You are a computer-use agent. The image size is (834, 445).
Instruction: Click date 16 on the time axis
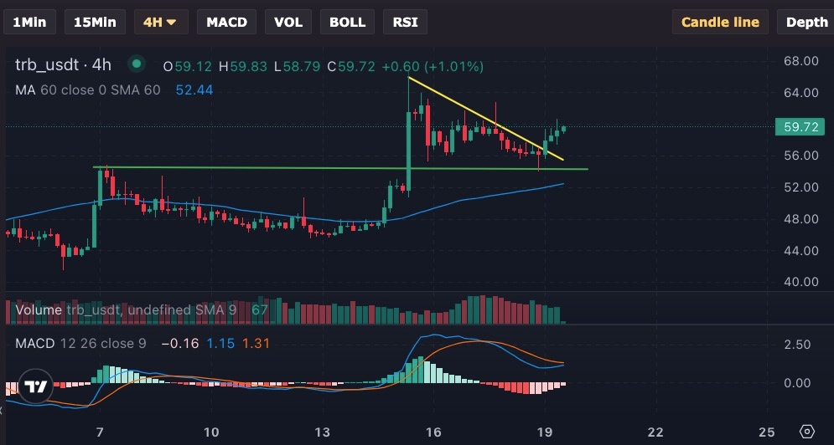pyautogui.click(x=433, y=432)
